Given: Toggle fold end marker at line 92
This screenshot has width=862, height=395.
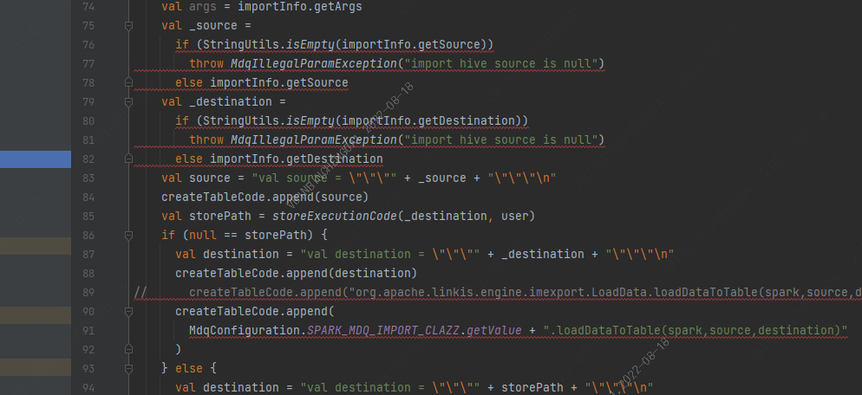Looking at the screenshot, I should [128, 349].
